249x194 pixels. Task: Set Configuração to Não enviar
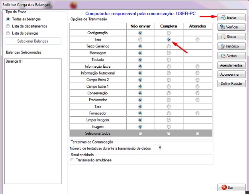point(140,33)
